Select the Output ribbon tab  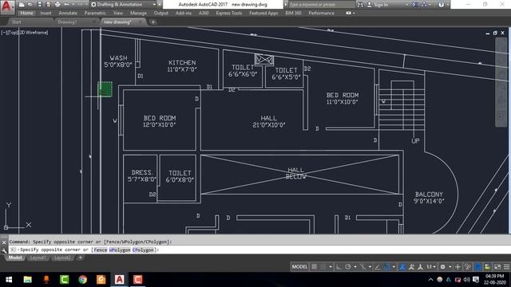point(161,13)
